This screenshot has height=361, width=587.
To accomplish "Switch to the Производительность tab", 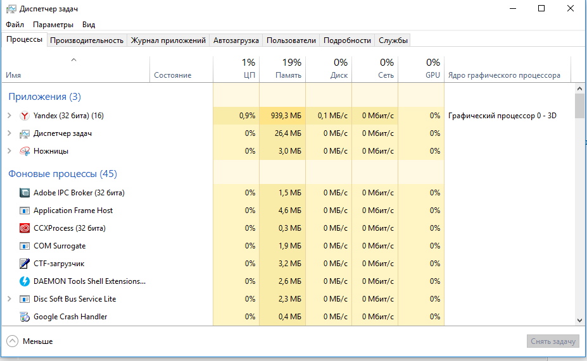I will tap(87, 40).
